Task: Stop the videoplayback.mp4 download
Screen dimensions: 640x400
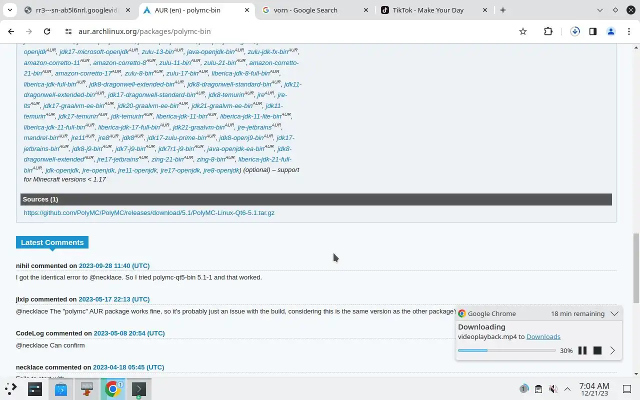Action: [x=597, y=350]
